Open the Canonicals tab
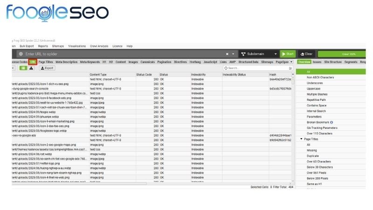This screenshot has width=373, height=210. click(x=147, y=62)
